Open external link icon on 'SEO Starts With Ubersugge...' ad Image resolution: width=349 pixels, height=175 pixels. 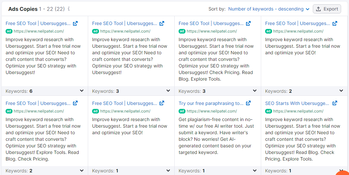coord(335,103)
